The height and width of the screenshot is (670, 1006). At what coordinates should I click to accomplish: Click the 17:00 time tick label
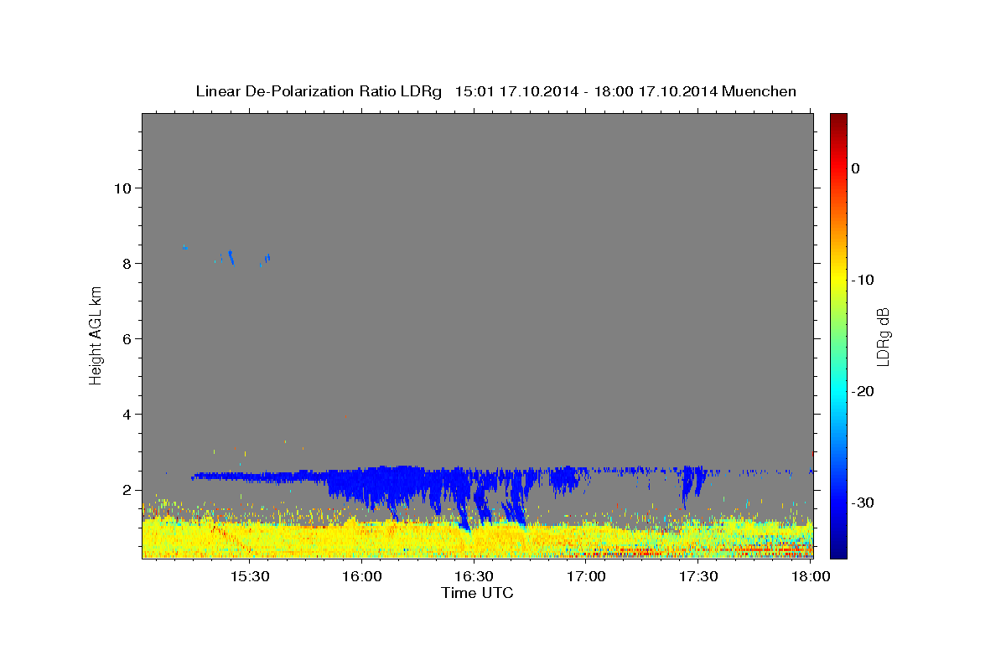tap(586, 576)
